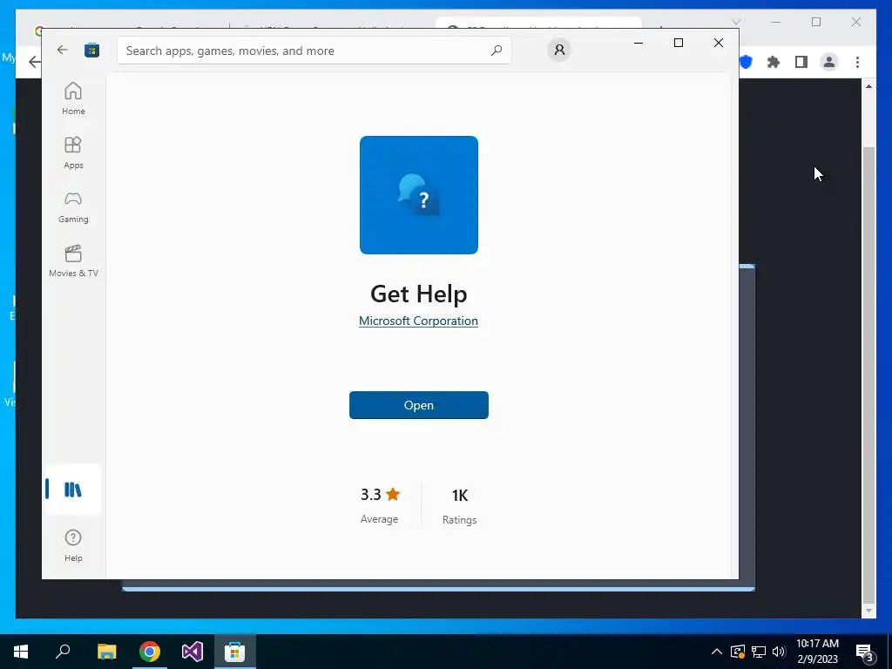
Task: Click scrollbar up arrow in Chrome
Action: [x=868, y=86]
